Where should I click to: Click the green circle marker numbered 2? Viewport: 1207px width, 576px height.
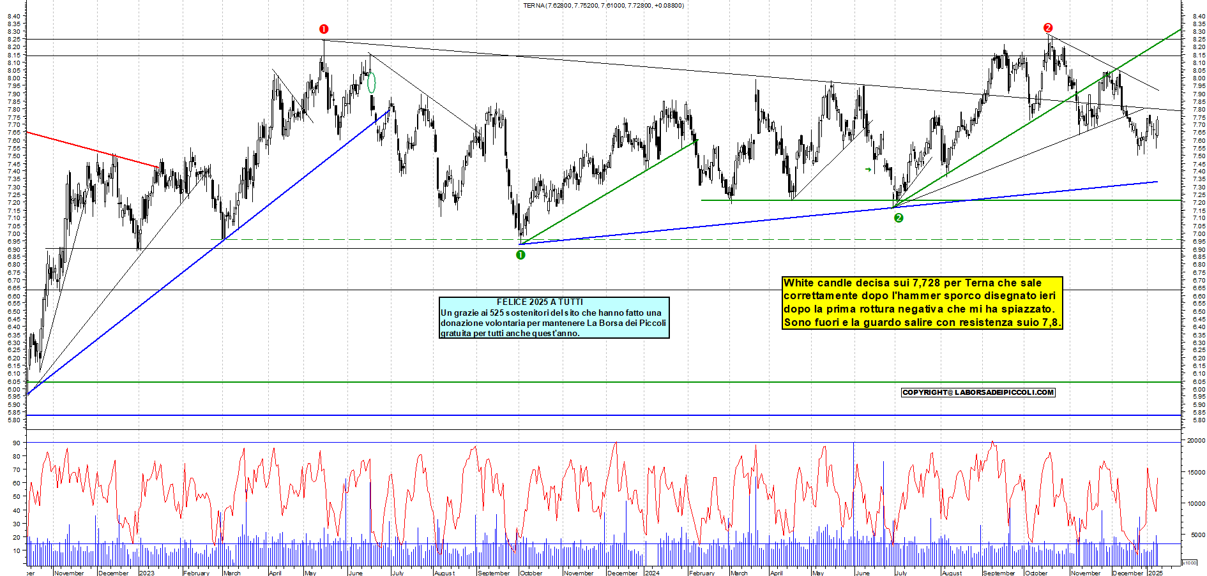pos(899,218)
